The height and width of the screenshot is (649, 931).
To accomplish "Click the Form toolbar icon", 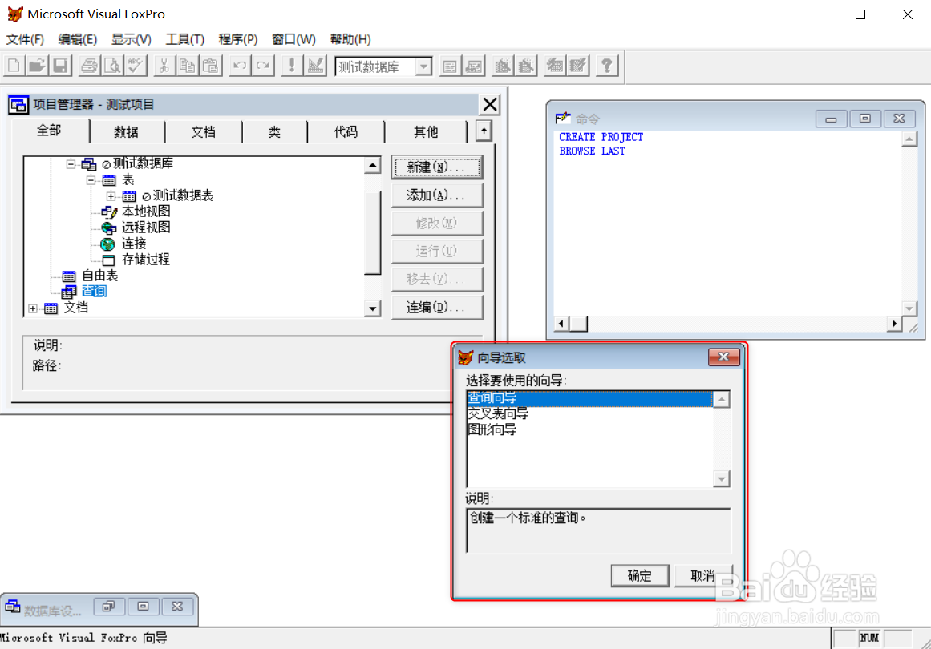I will (503, 66).
